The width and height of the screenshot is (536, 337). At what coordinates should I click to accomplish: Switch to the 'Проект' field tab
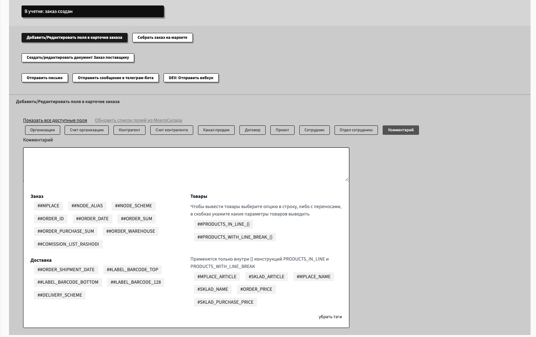(282, 130)
